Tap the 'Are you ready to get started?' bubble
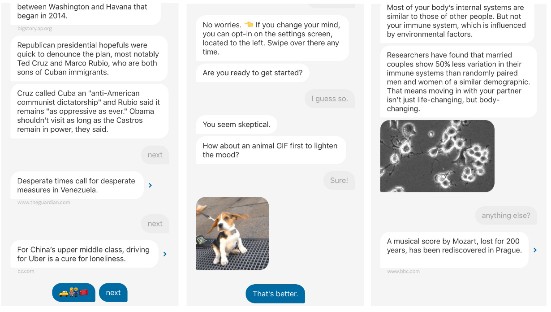Screen dimensions: 551x312 253,73
